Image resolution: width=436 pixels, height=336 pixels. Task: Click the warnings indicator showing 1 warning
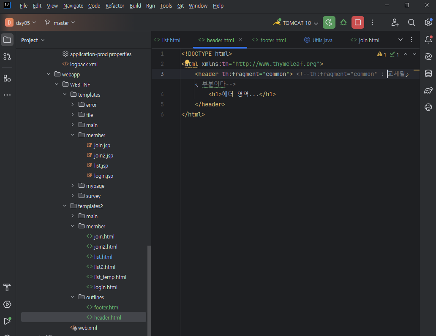coord(381,54)
